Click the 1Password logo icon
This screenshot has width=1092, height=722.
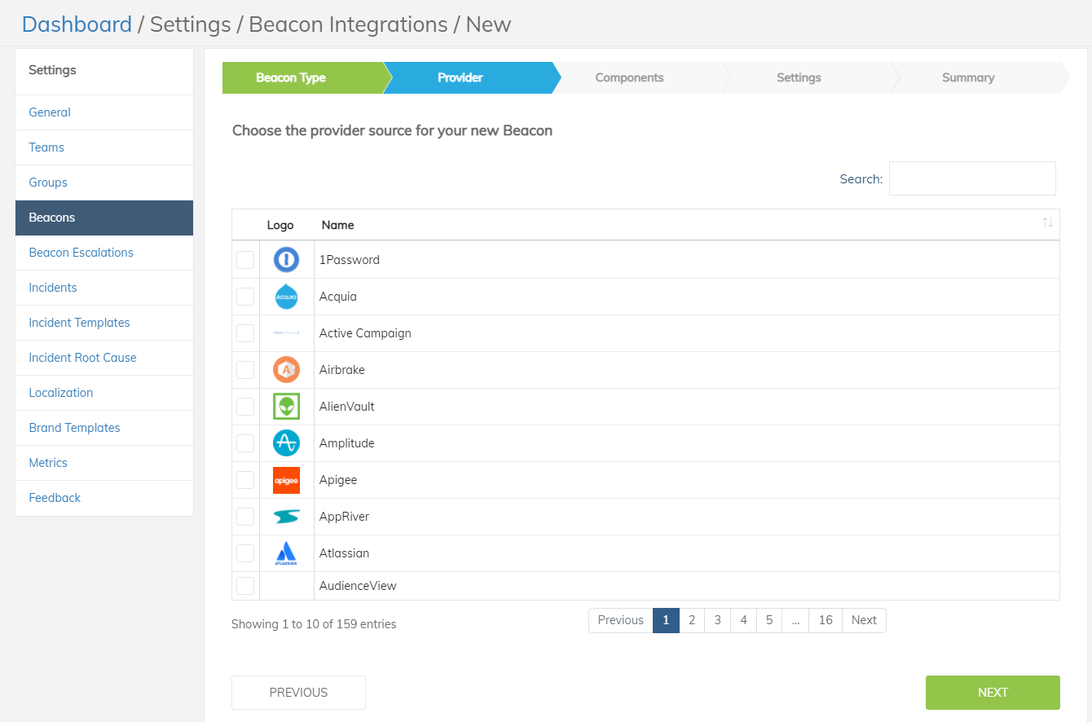[286, 260]
